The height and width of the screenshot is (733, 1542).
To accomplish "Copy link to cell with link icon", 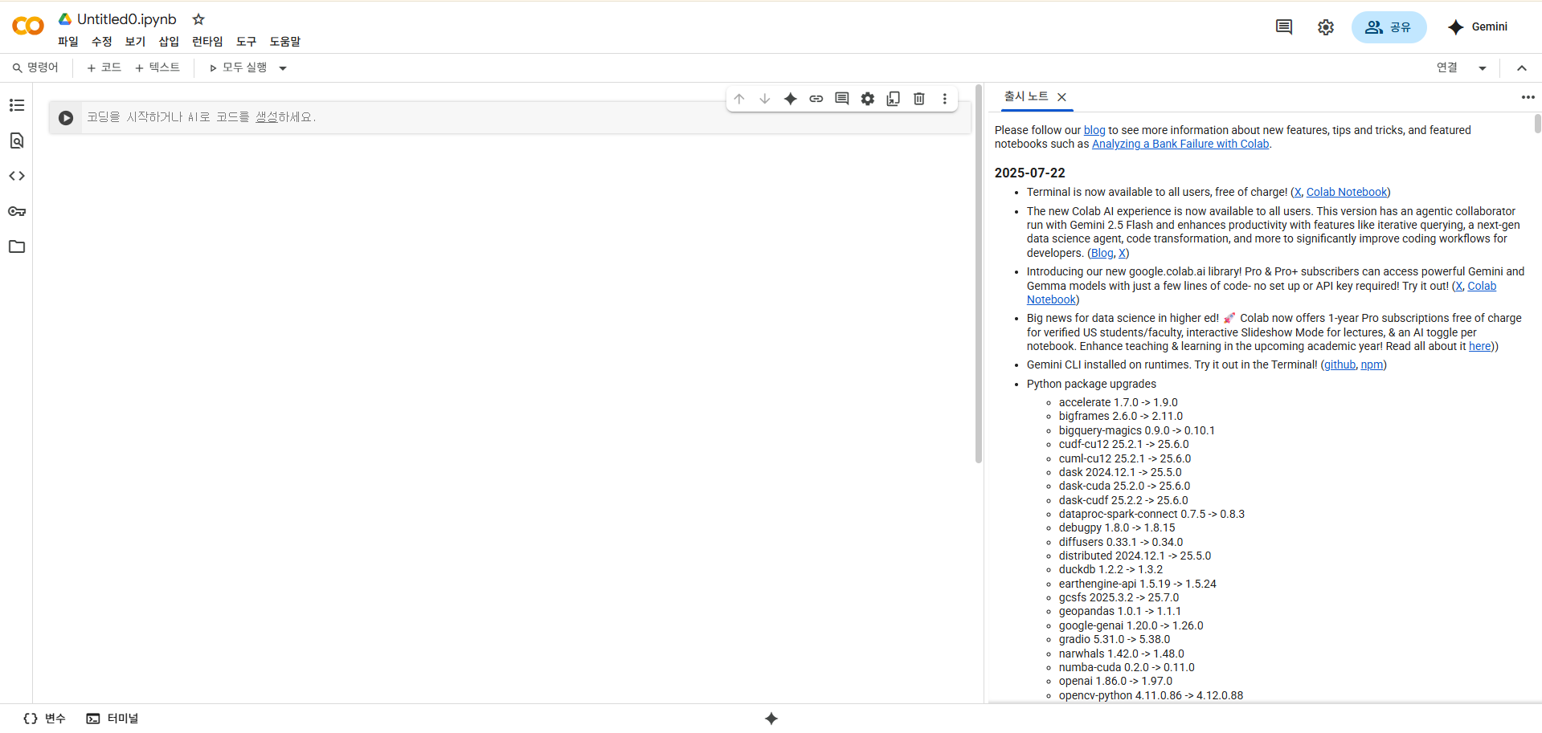I will 816,99.
